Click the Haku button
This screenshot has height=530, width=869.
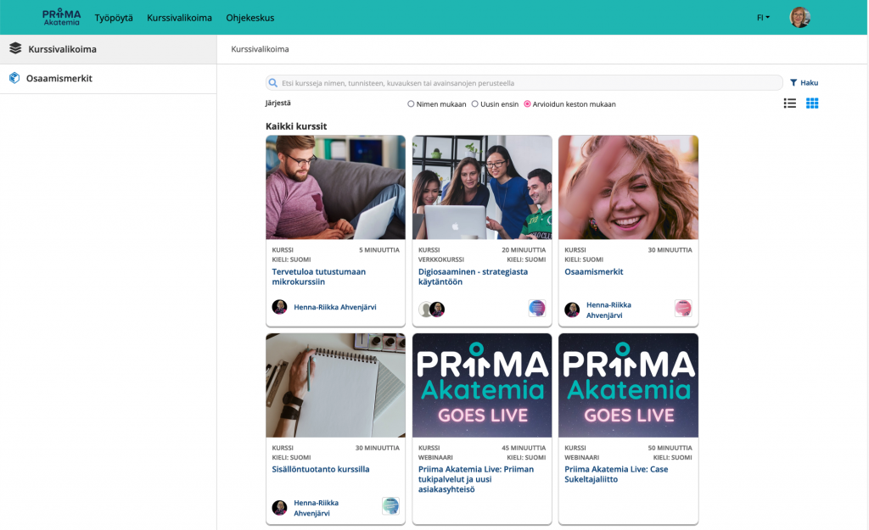(805, 82)
